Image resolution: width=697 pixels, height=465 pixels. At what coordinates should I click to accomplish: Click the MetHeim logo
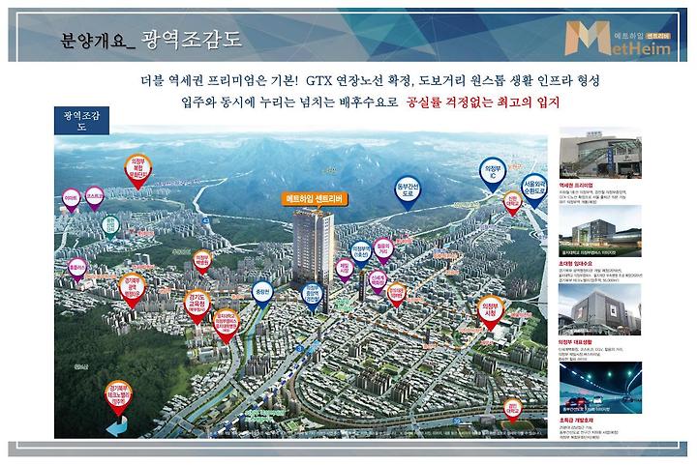pyautogui.click(x=619, y=38)
